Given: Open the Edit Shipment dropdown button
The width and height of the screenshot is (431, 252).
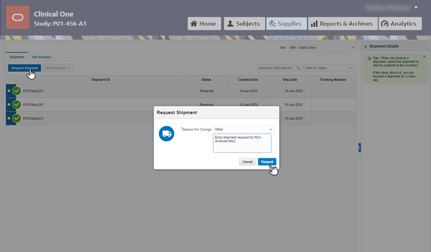Looking at the screenshot, I should tap(57, 68).
